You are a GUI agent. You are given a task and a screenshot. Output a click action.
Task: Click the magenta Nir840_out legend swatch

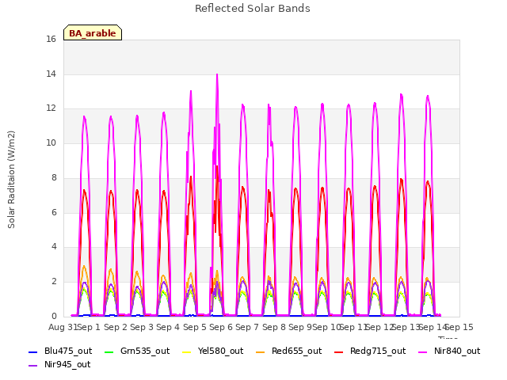[423, 351]
